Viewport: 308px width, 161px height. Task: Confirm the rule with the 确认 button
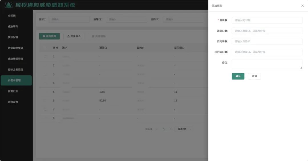click(238, 76)
